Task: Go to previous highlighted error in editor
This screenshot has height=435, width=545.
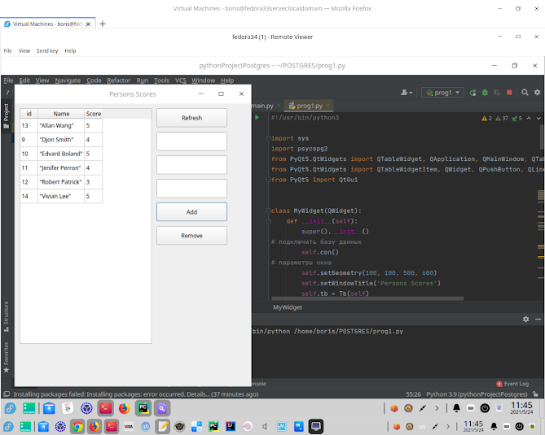Action: click(529, 118)
